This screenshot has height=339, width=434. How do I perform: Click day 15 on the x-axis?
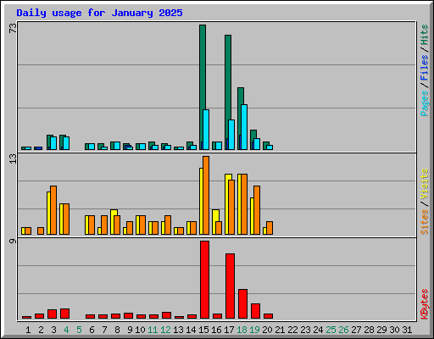pos(203,330)
